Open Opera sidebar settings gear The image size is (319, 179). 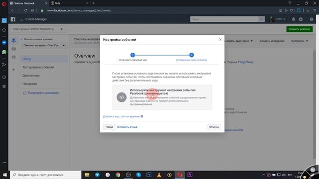click(4, 87)
